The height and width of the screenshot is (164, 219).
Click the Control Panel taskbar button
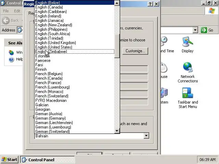pos(47,160)
